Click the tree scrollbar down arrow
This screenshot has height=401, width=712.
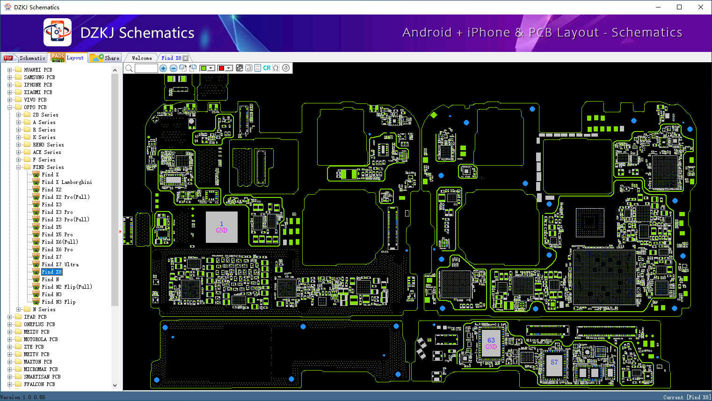point(115,386)
